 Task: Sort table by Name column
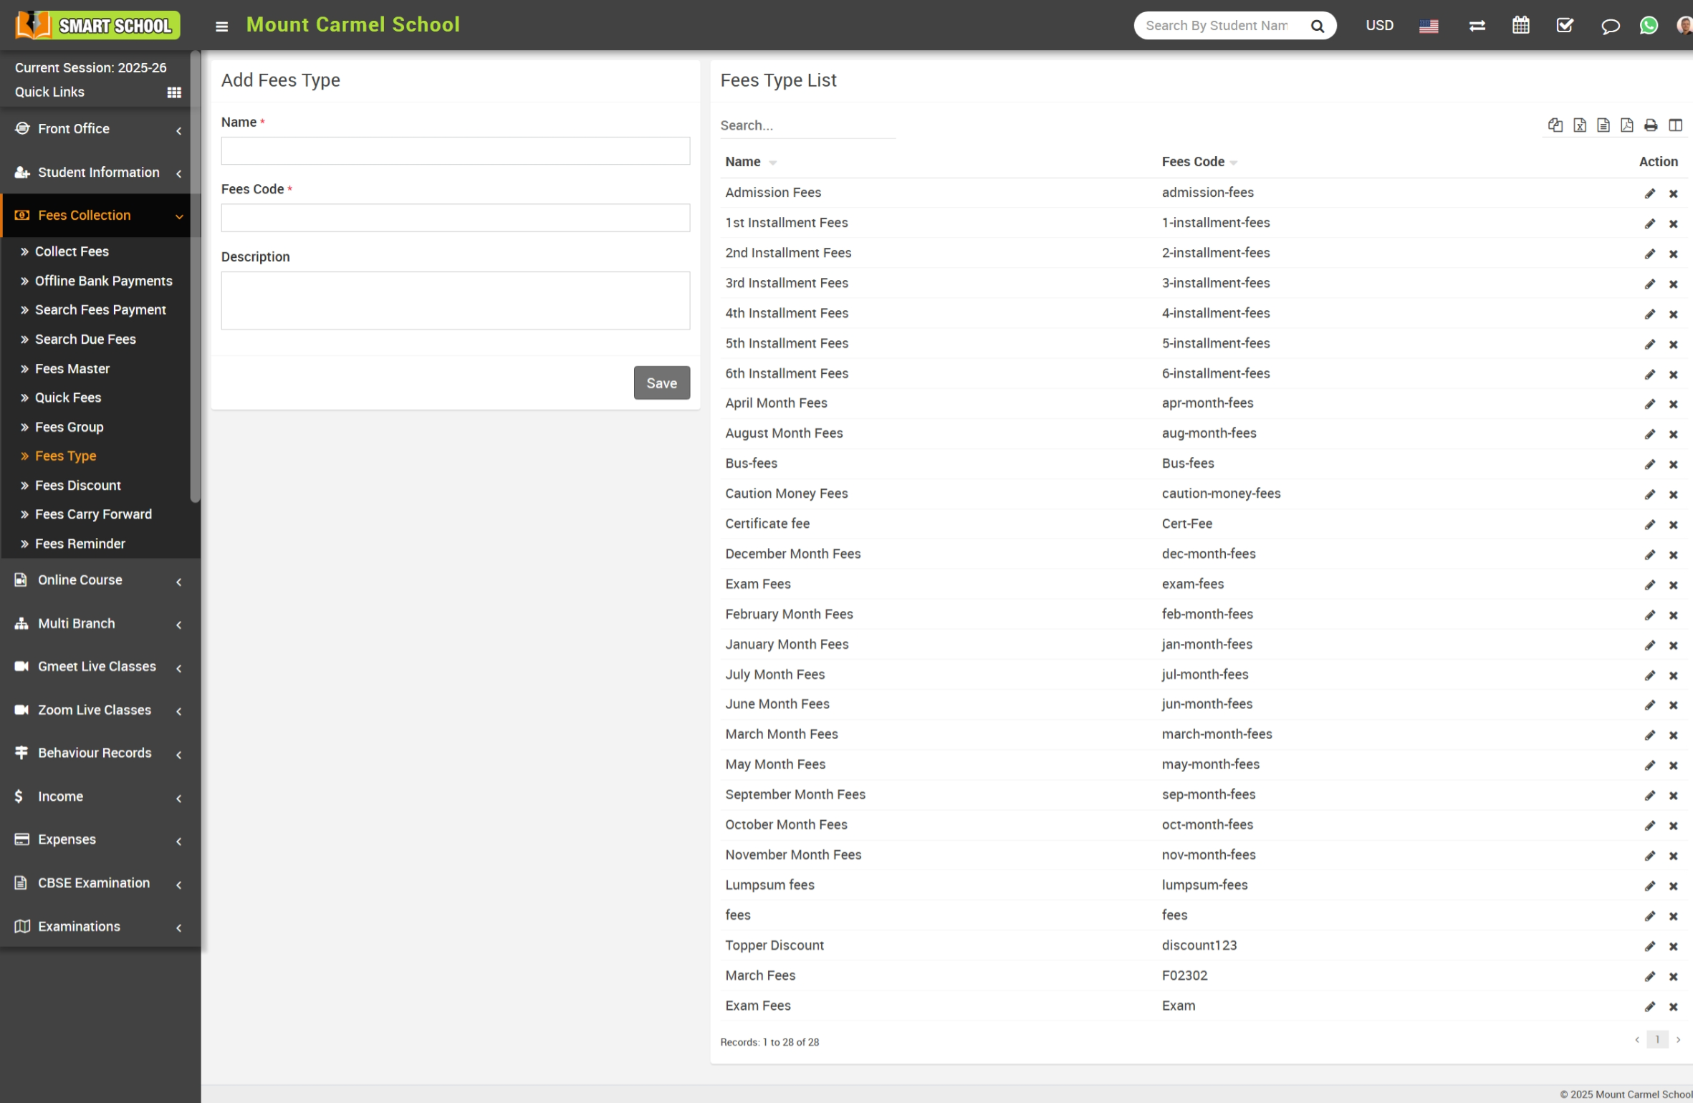point(750,162)
